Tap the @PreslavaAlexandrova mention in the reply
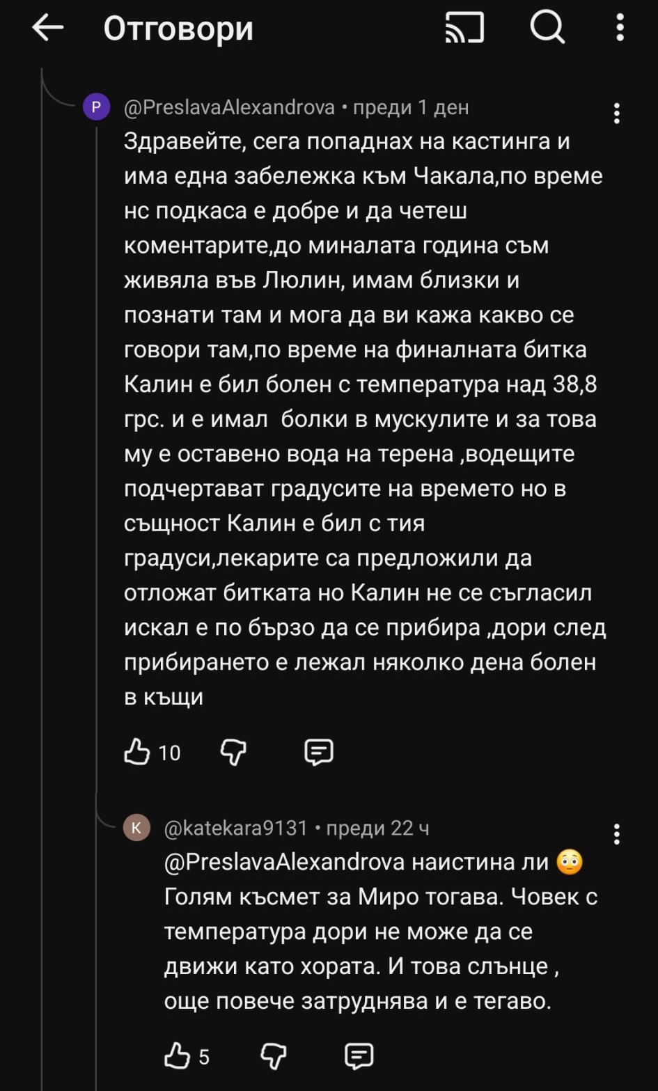Viewport: 658px width, 1091px height. pos(284,862)
